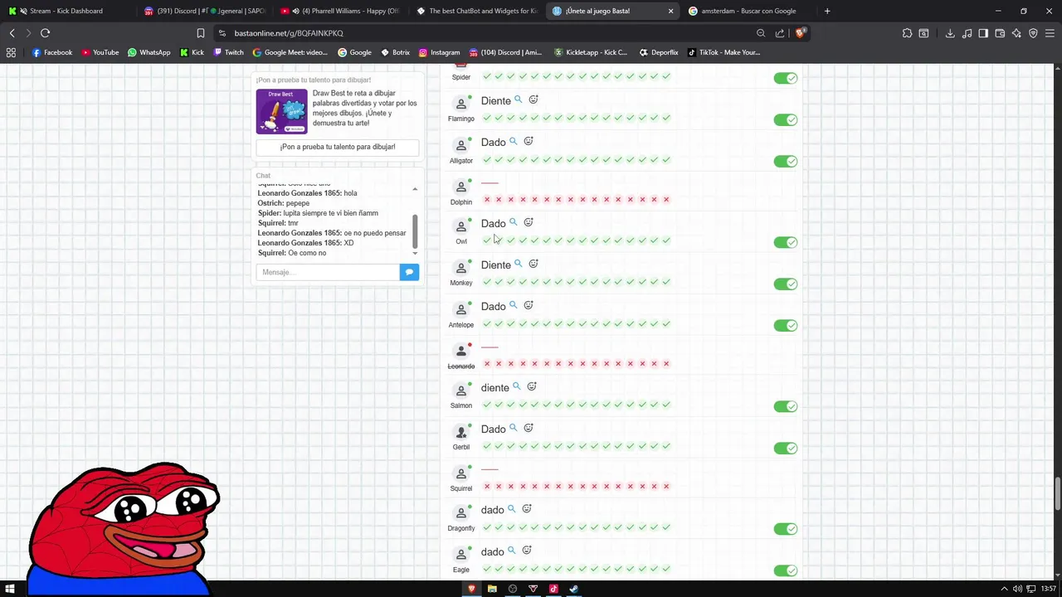Click the taskbar volume icon
This screenshot has height=597, width=1062.
(1017, 589)
